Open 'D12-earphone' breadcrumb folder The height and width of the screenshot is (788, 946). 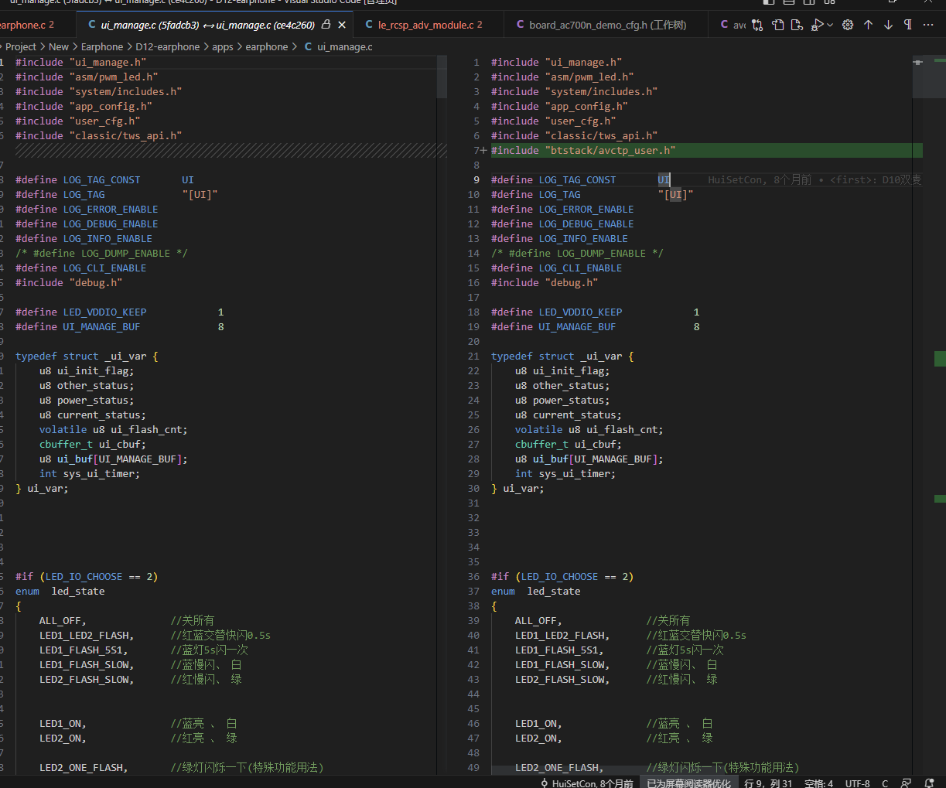coord(168,46)
